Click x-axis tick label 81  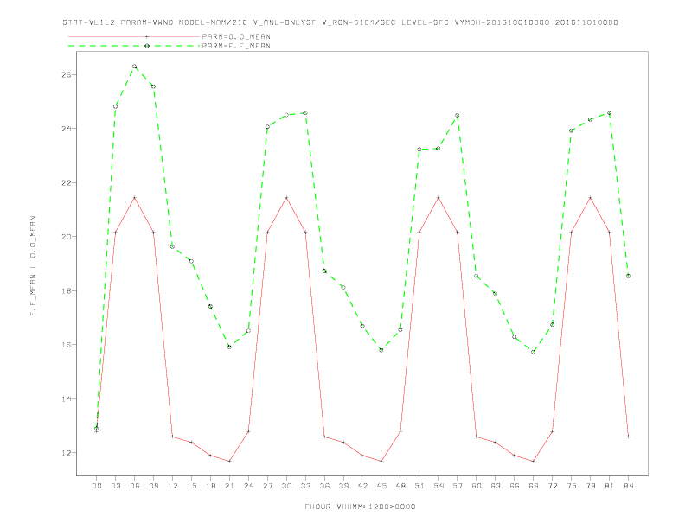610,486
